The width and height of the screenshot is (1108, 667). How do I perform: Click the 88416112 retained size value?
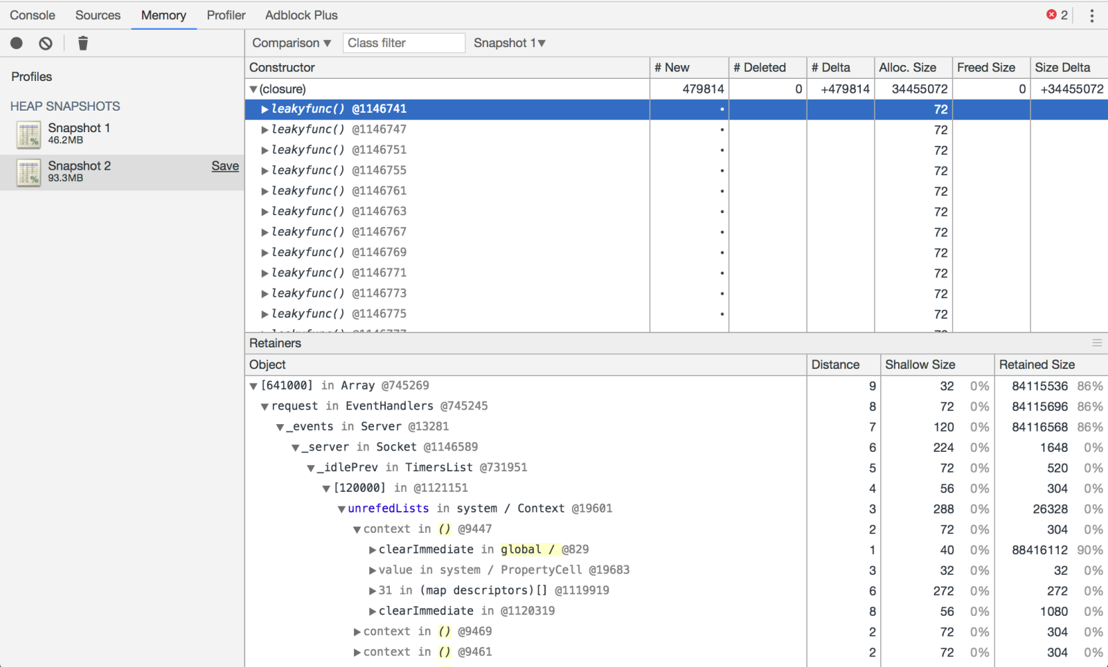(x=1039, y=550)
